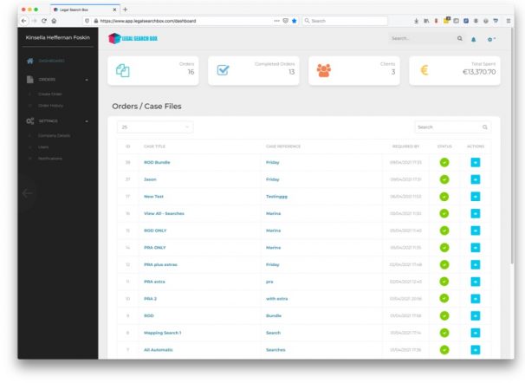Click the Orders document icon in sidebar
This screenshot has width=525, height=383.
[30, 80]
